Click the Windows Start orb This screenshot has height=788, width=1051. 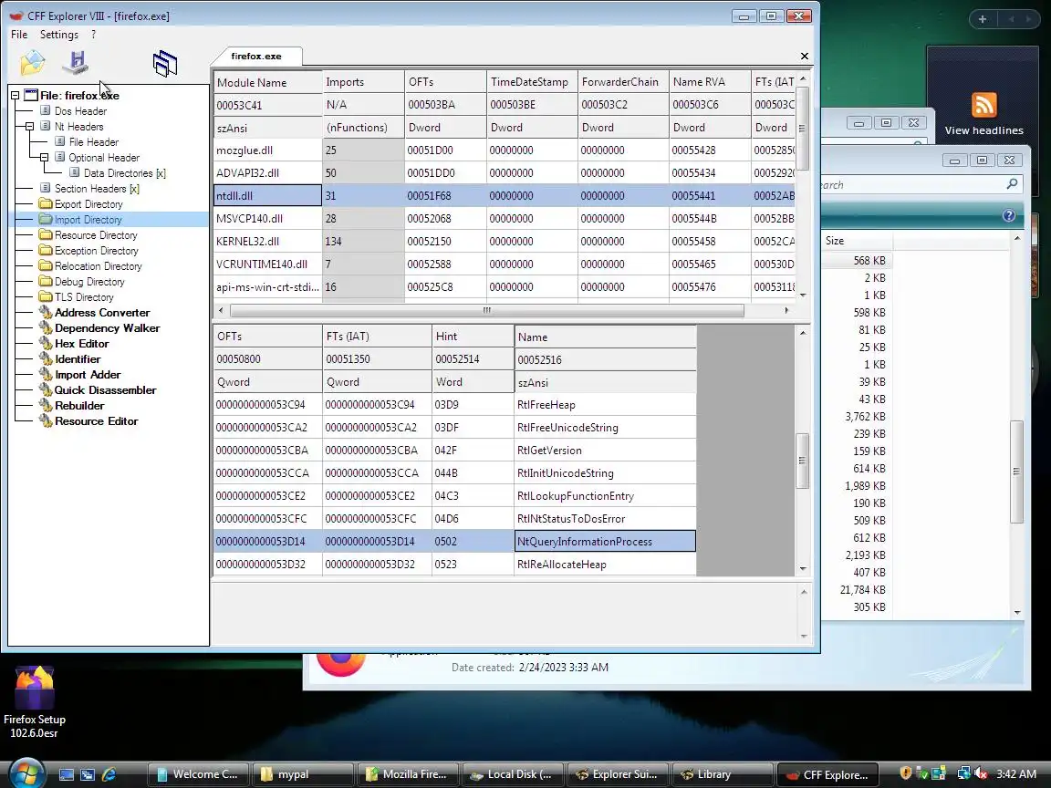26,772
